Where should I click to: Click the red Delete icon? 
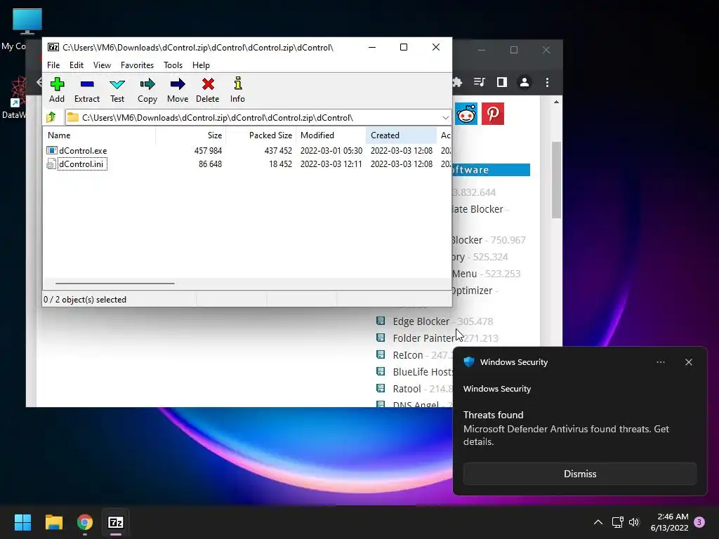[x=208, y=84]
